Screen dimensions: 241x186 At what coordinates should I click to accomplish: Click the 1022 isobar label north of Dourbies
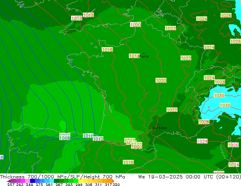pos(172,110)
